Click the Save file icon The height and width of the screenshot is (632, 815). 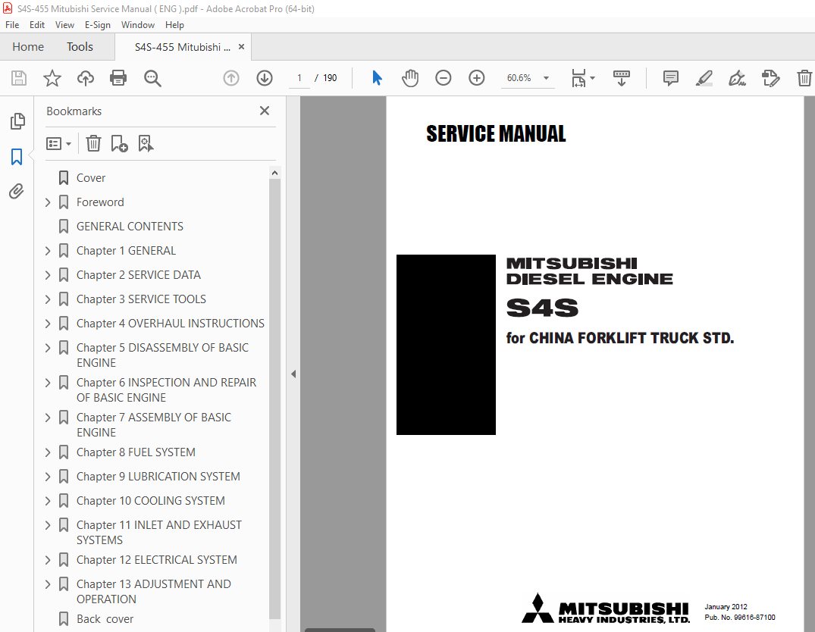pos(19,78)
